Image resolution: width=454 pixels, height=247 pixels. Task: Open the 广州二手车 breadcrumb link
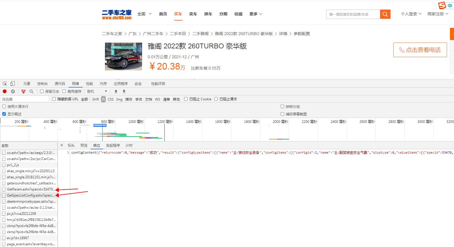pyautogui.click(x=153, y=33)
